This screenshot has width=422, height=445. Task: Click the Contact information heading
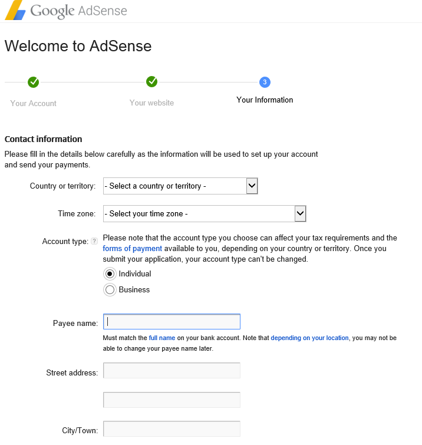point(44,139)
